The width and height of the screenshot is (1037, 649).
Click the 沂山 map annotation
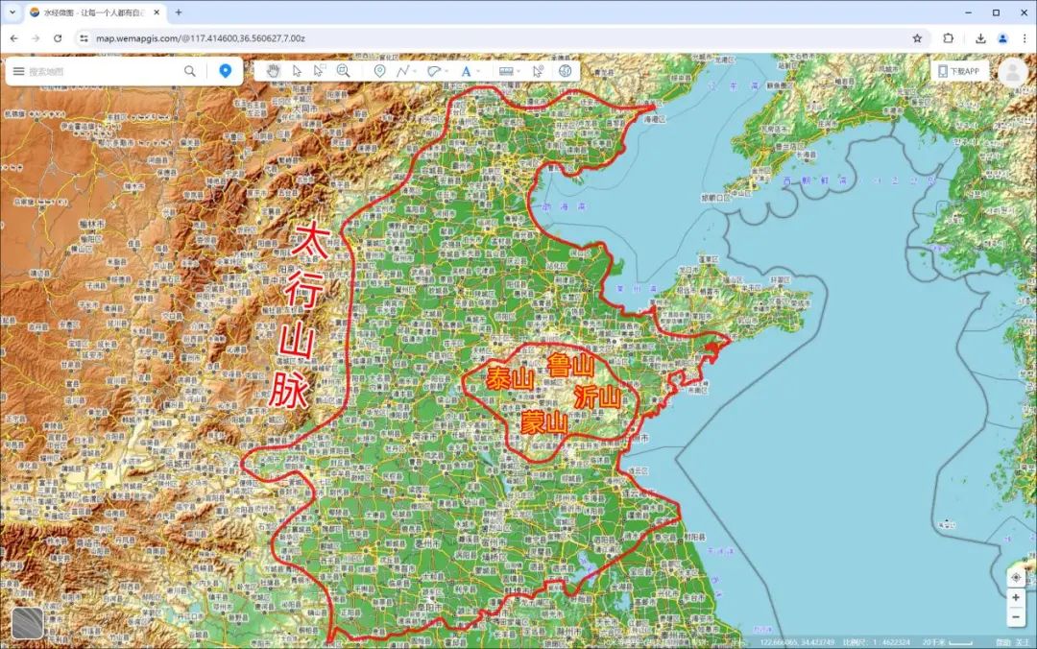(x=597, y=397)
